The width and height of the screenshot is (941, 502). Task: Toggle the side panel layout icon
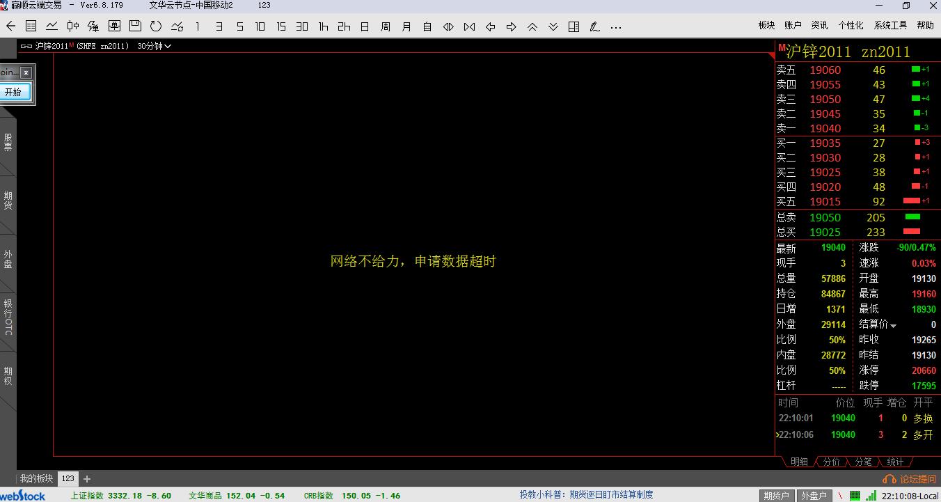(x=574, y=26)
